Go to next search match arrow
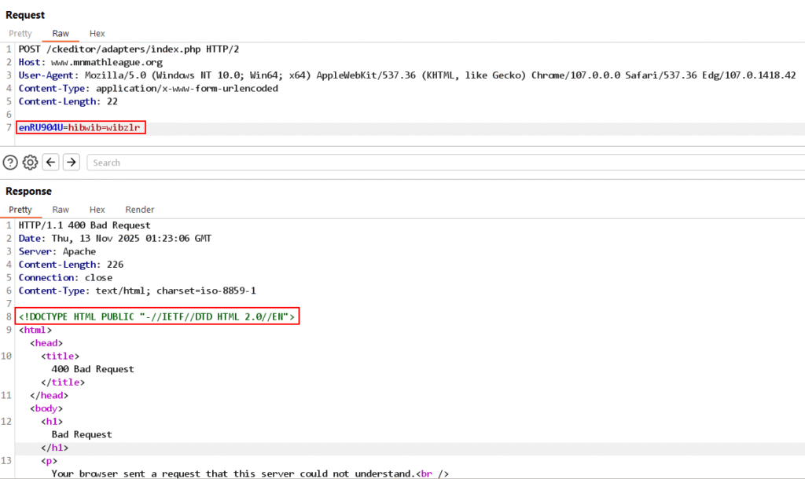The image size is (805, 479). [x=72, y=163]
